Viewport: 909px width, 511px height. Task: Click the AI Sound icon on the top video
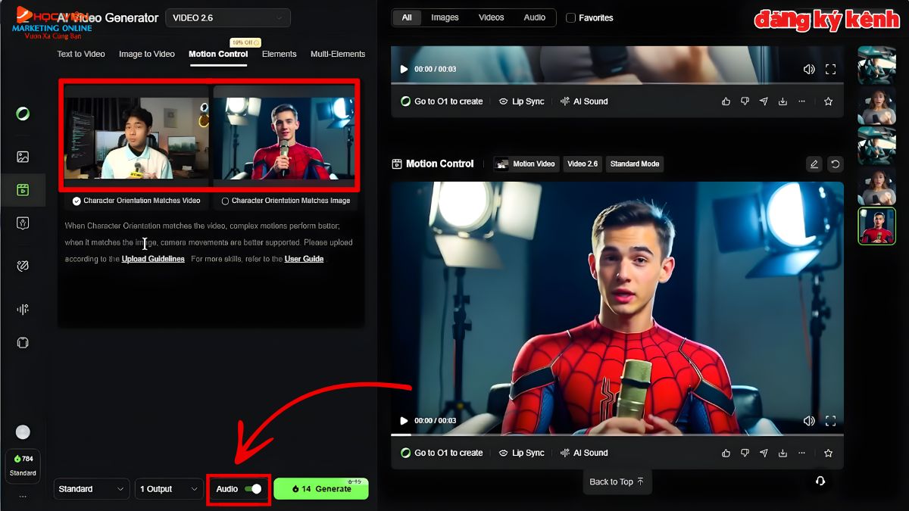pos(564,101)
